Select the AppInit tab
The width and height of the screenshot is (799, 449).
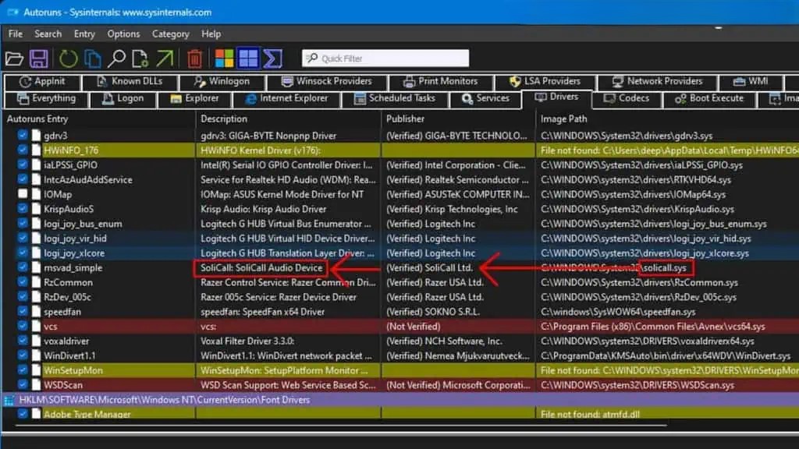tap(42, 81)
